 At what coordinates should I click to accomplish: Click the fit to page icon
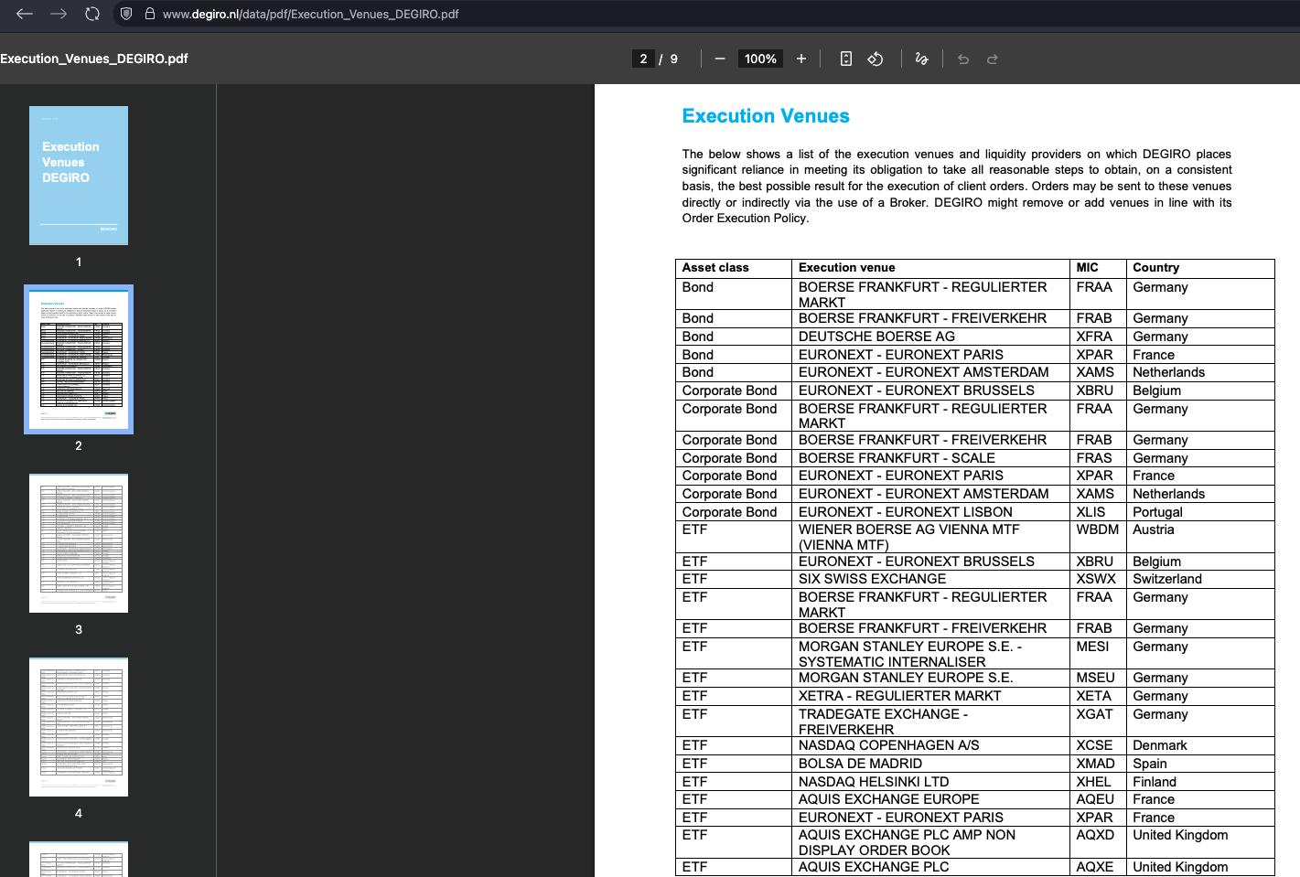point(846,59)
